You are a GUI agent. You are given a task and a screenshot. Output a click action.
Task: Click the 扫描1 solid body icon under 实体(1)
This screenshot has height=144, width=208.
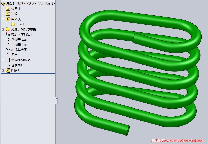[13, 24]
